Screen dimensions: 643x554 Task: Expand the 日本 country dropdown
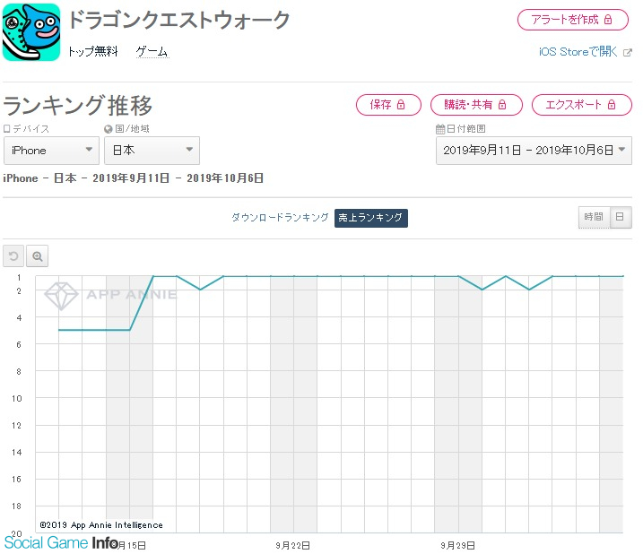point(152,151)
